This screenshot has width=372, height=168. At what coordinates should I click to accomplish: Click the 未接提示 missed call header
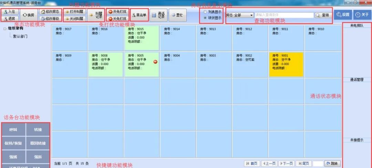click(x=357, y=140)
